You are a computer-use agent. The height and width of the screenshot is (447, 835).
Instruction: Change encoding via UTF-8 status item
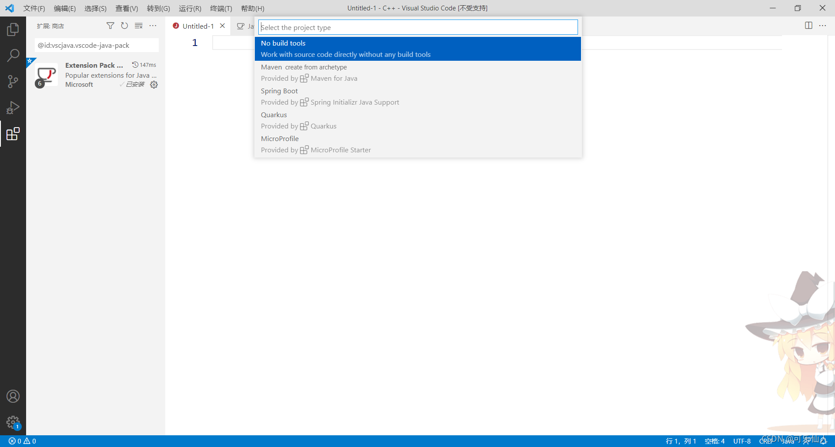[742, 441]
